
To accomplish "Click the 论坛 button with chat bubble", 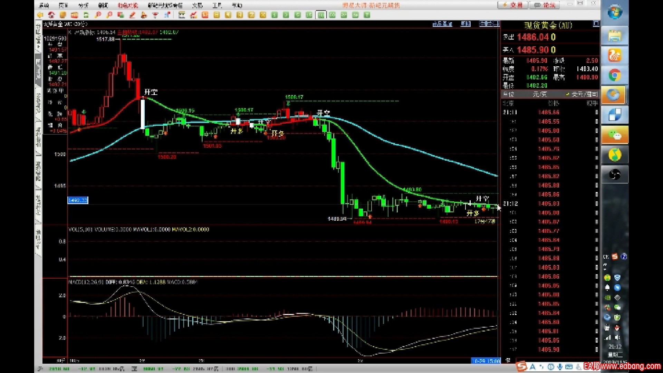I will click(x=545, y=5).
